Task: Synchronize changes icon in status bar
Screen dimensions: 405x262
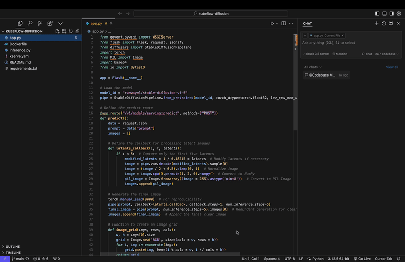Action: (x=27, y=259)
